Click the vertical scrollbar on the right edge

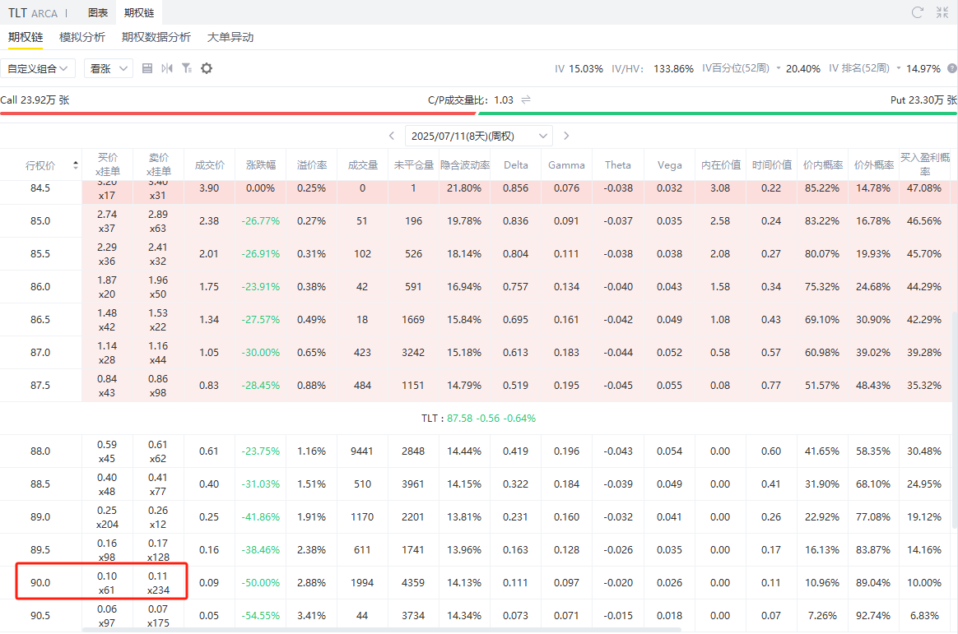point(955,421)
